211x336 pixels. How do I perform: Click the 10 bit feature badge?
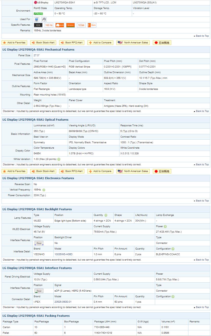(81, 25)
